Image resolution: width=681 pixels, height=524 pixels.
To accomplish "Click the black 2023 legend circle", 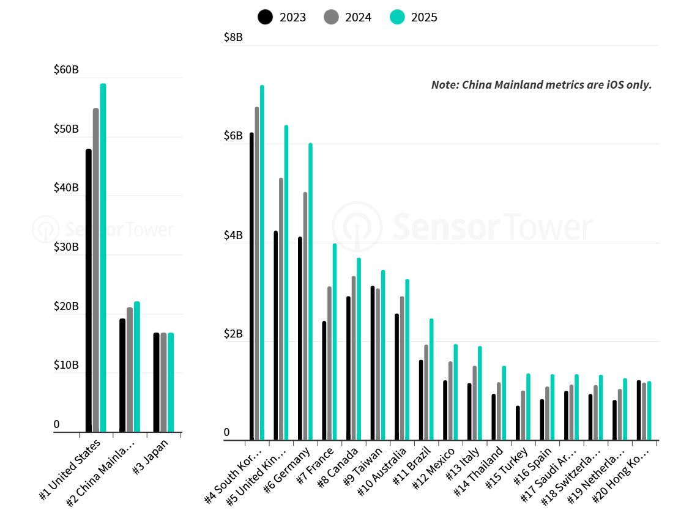I will tap(266, 17).
